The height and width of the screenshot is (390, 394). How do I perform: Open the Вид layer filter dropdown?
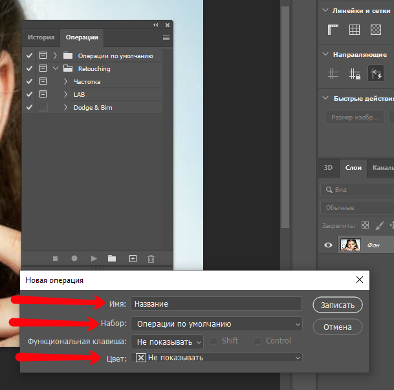(357, 190)
